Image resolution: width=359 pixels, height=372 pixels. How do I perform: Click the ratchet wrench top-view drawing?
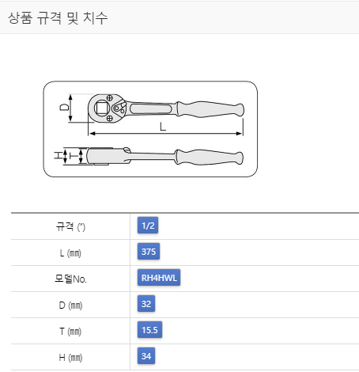coord(166,108)
